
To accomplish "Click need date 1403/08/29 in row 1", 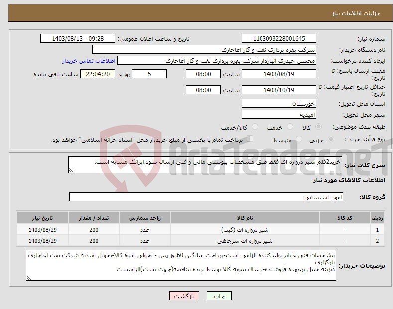I will pos(43,230).
